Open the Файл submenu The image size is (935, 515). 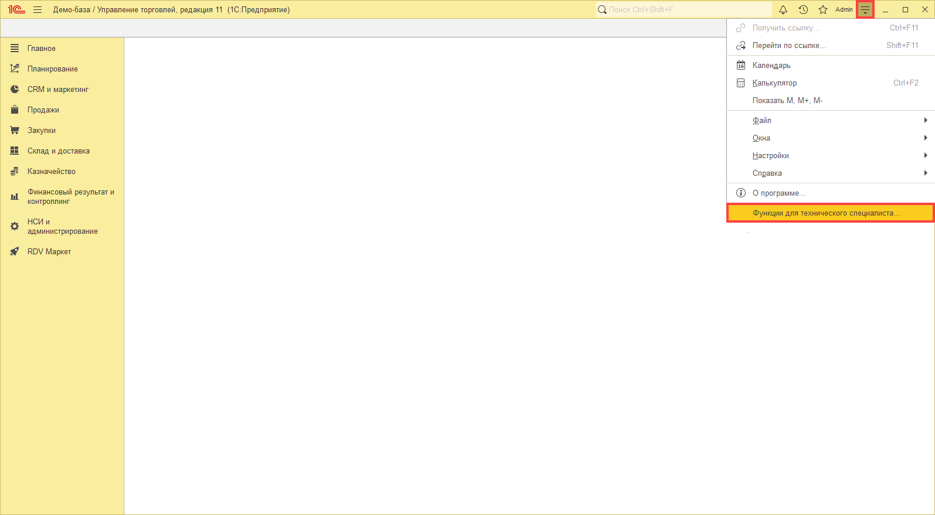click(x=831, y=120)
